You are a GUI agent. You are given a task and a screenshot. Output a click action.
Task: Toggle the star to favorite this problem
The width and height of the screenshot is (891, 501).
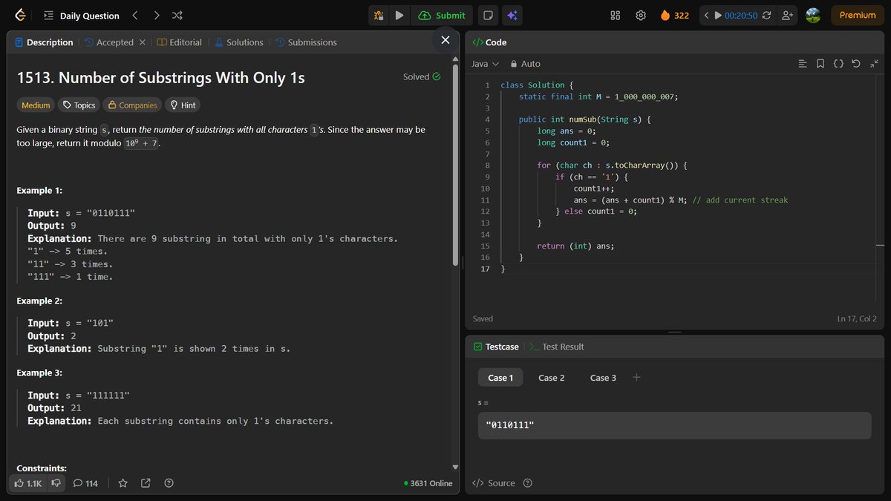click(x=123, y=483)
